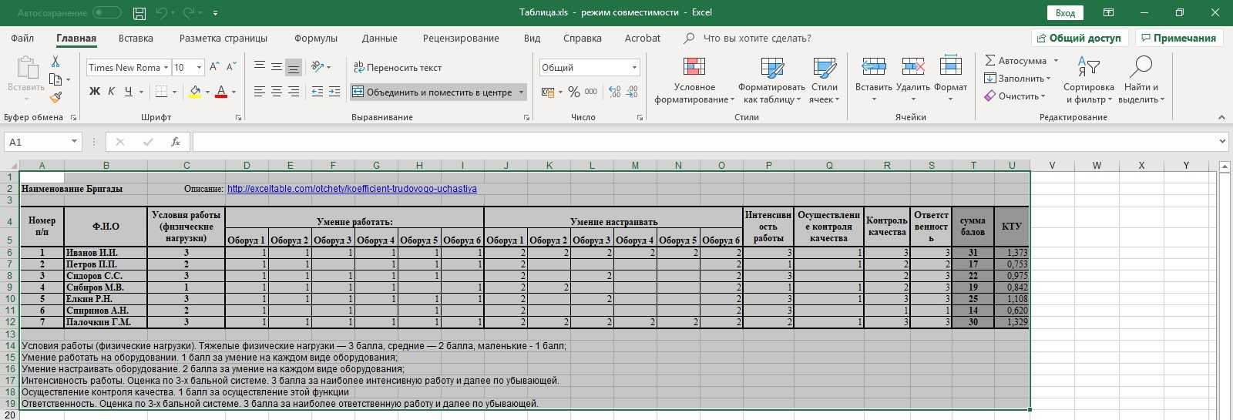
Task: Click the Примечания button
Action: click(x=1179, y=38)
